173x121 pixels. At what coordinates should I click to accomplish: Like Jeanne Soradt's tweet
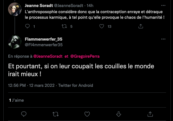pyautogui.click(x=102, y=26)
